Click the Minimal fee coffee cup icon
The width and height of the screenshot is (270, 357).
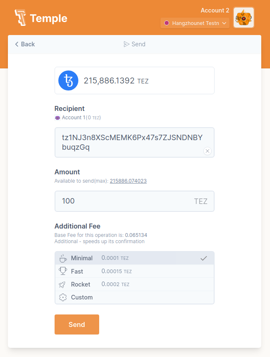coord(63,258)
